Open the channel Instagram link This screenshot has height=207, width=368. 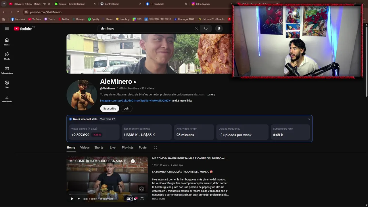click(136, 101)
